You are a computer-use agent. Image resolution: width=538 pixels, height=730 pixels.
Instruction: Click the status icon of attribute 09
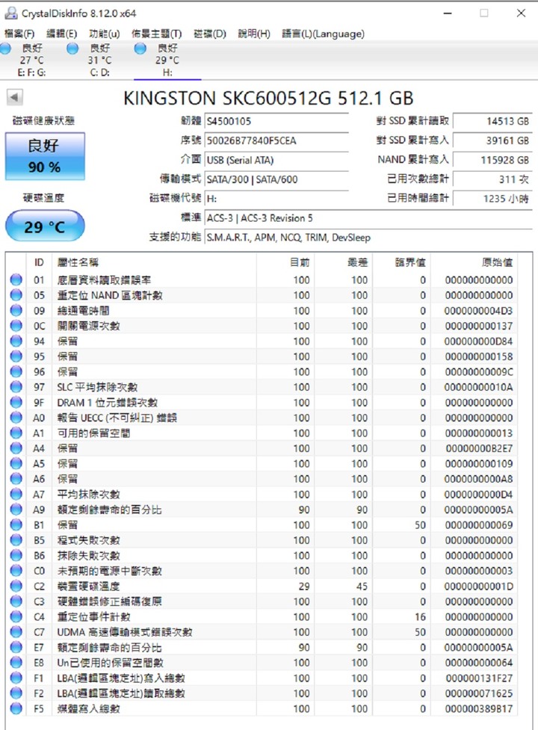pos(16,311)
